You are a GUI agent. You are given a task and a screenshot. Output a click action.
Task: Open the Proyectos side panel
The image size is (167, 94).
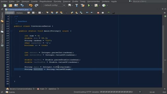[x=2, y=17]
